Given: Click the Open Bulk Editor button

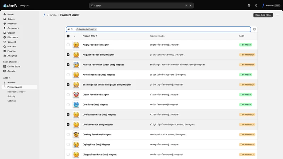Looking at the screenshot, I should pyautogui.click(x=263, y=15).
